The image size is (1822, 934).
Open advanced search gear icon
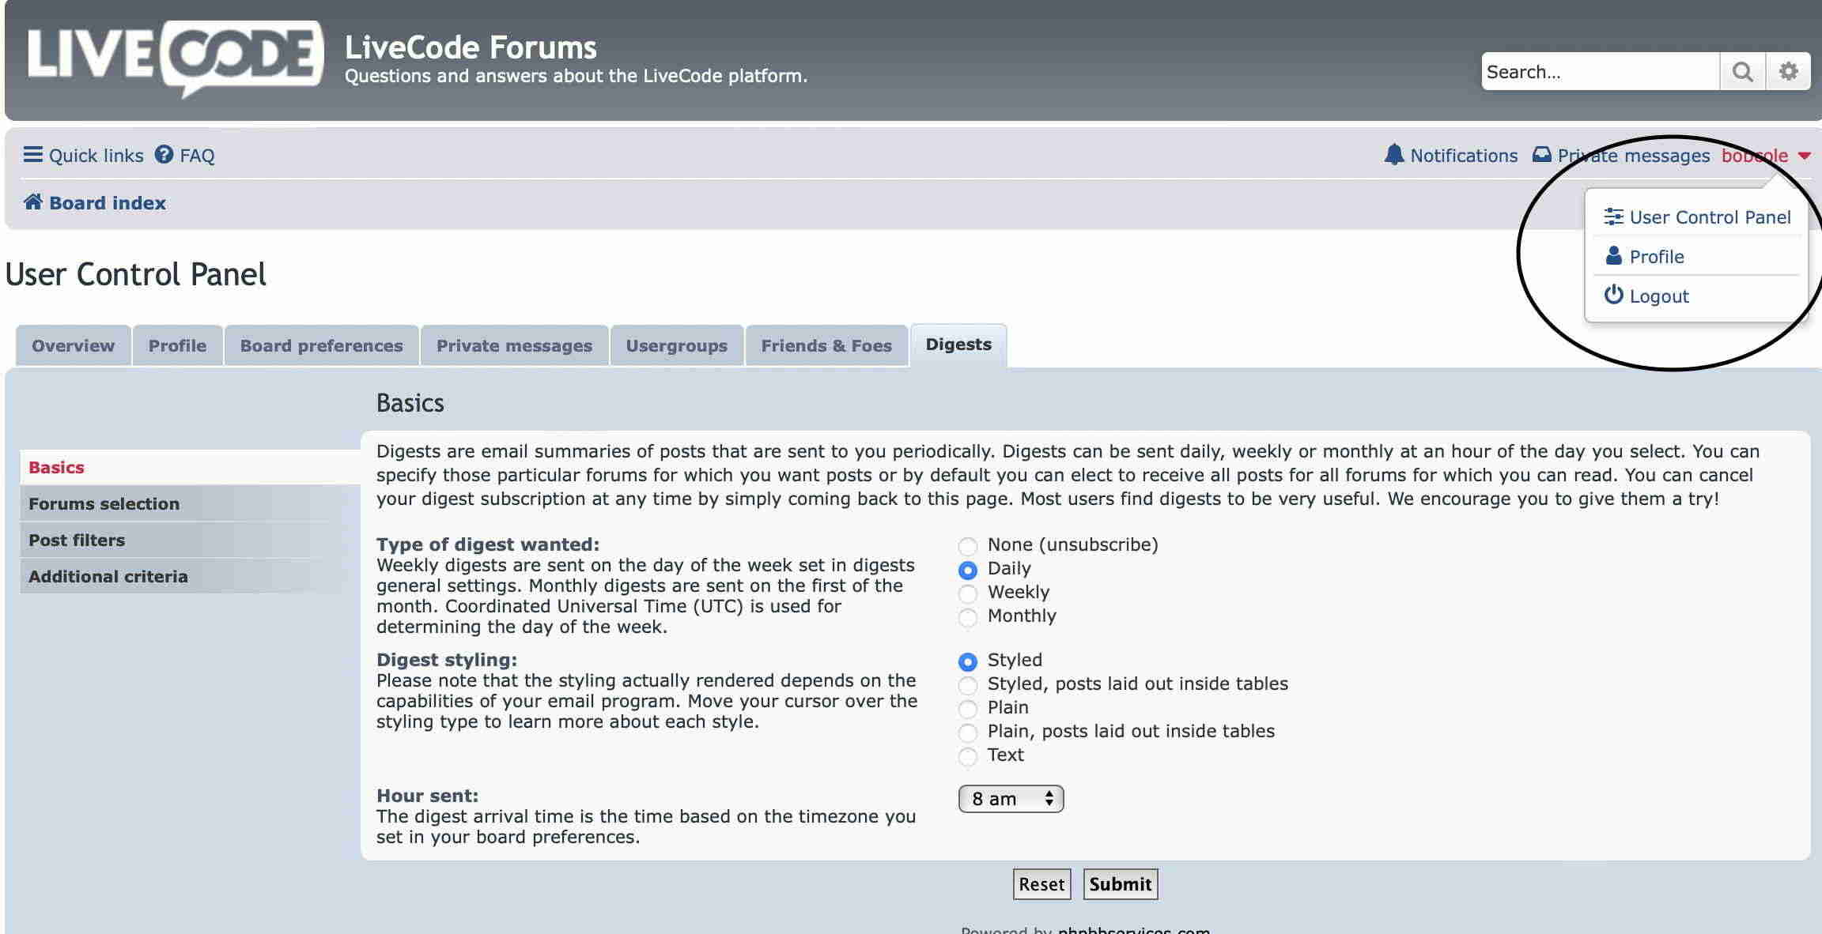pyautogui.click(x=1788, y=72)
